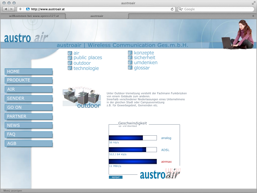Click the wave icon beside 'air'
This screenshot has width=257, height=193.
point(70,53)
